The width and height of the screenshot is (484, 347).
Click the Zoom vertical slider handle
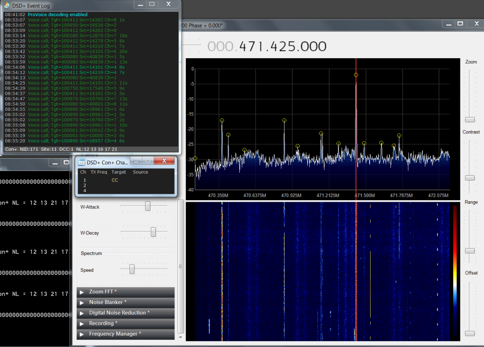tap(469, 119)
